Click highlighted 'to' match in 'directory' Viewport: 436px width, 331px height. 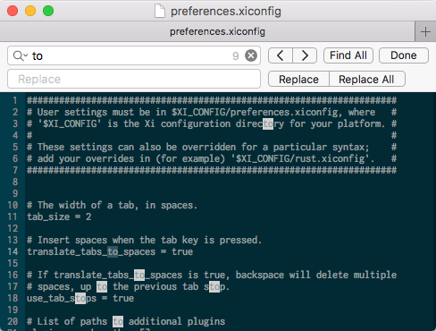click(268, 123)
